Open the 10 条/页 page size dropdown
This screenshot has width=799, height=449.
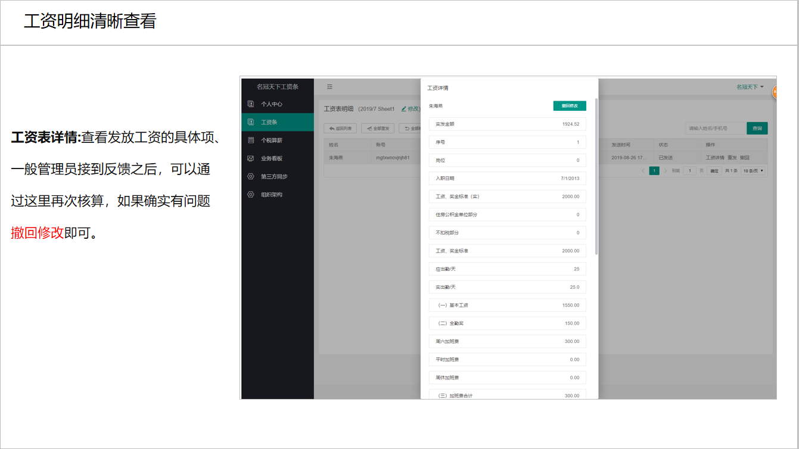click(x=753, y=171)
